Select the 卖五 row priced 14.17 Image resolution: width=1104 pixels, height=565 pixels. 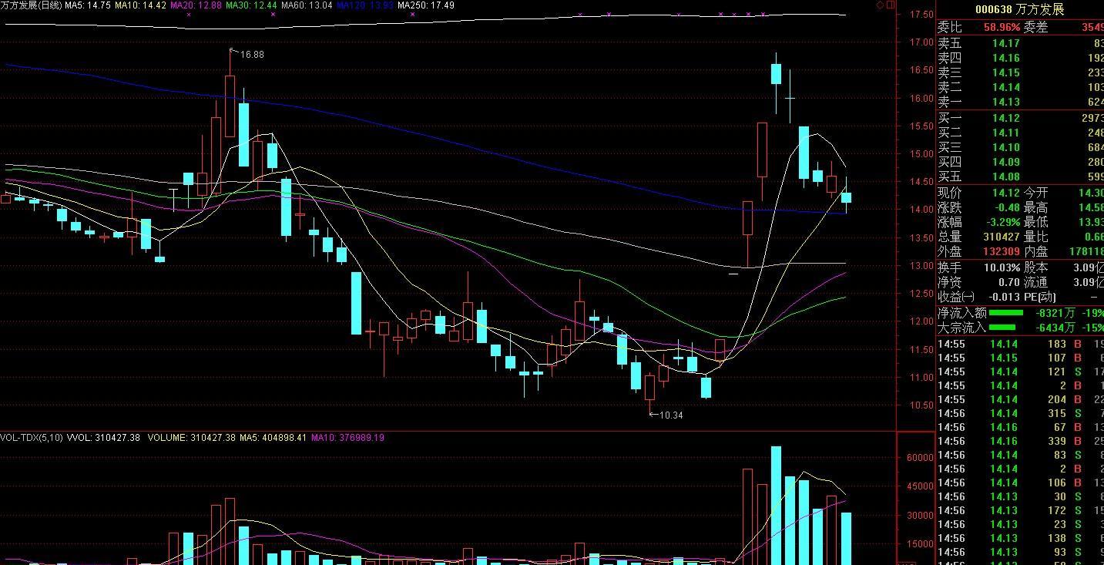click(1020, 43)
